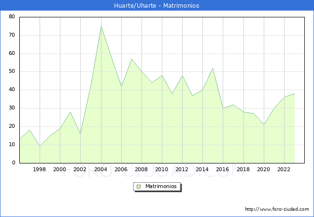Select the 2000 x-axis label

(60, 169)
